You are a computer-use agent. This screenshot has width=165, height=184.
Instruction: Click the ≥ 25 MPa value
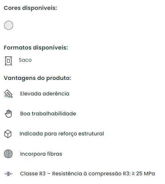[x=143, y=174]
